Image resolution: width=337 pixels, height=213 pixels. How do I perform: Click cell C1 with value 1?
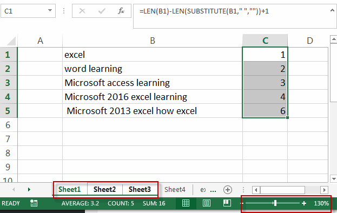coord(265,55)
